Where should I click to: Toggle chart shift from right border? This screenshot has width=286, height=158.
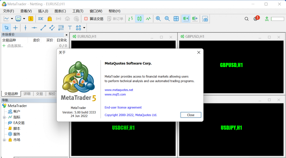[195, 19]
